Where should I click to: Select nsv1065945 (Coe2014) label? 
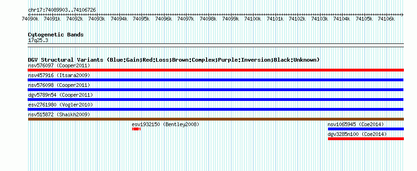[x=356, y=124]
